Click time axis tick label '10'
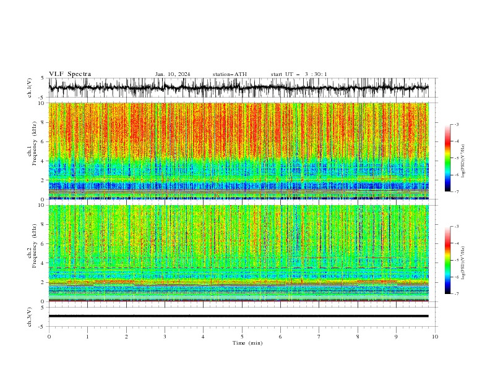This screenshot has height=378, width=490. (x=435, y=337)
